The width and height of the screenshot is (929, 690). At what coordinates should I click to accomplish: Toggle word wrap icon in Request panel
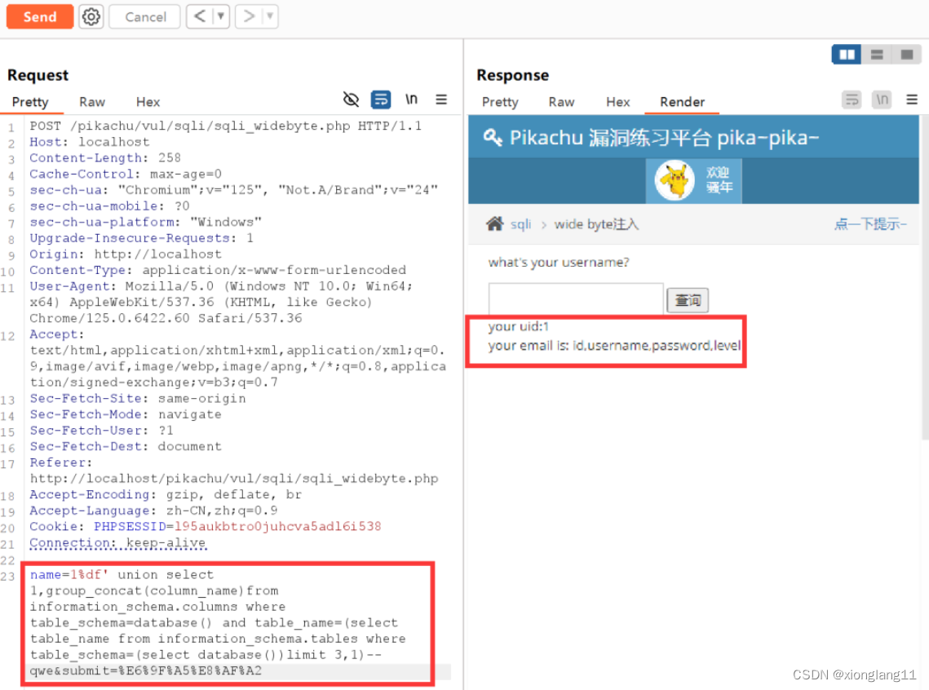[380, 99]
